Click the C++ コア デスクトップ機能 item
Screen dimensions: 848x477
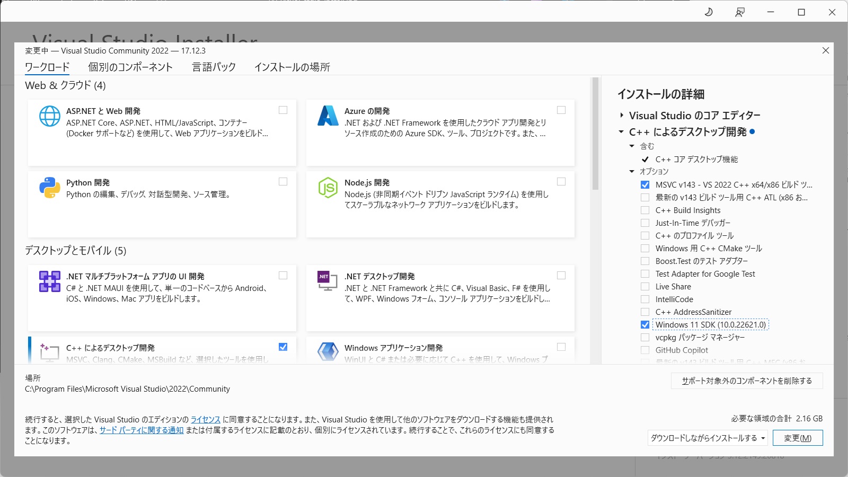(696, 159)
